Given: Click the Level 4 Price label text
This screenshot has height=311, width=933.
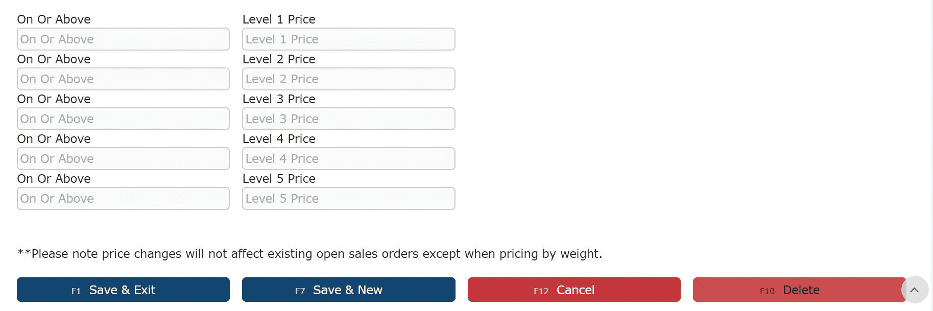Looking at the screenshot, I should click(279, 139).
